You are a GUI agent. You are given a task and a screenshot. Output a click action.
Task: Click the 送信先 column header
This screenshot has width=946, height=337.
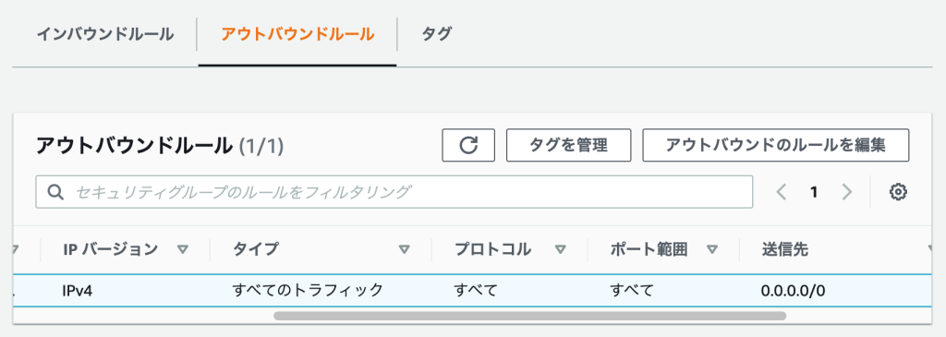coord(784,249)
